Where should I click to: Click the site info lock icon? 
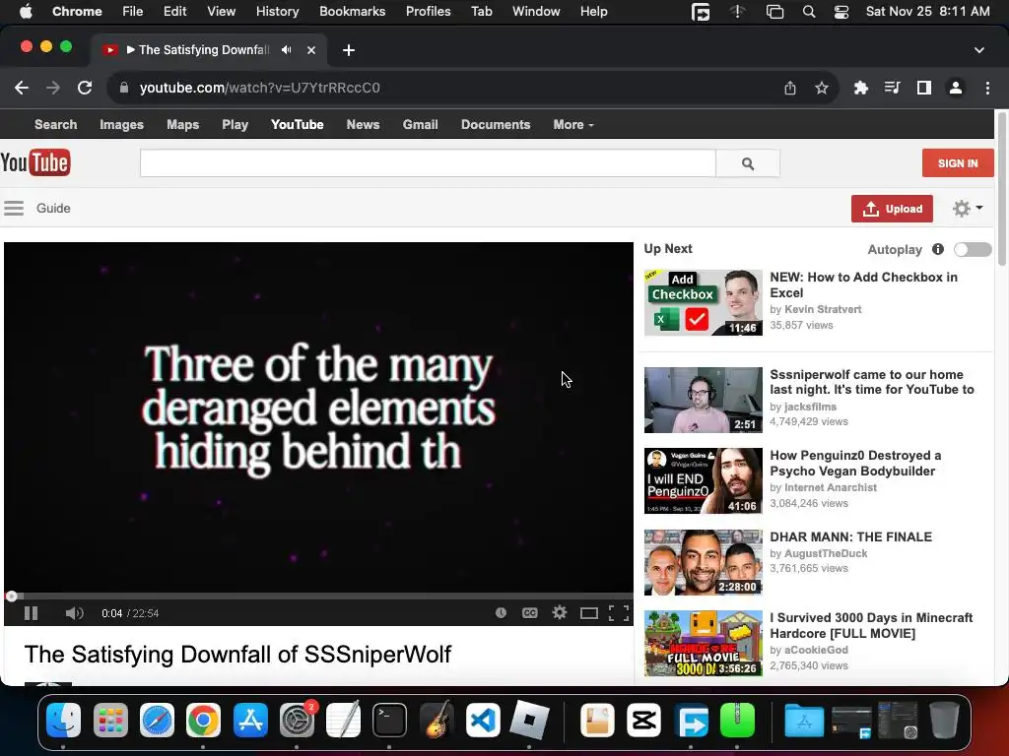click(x=124, y=88)
